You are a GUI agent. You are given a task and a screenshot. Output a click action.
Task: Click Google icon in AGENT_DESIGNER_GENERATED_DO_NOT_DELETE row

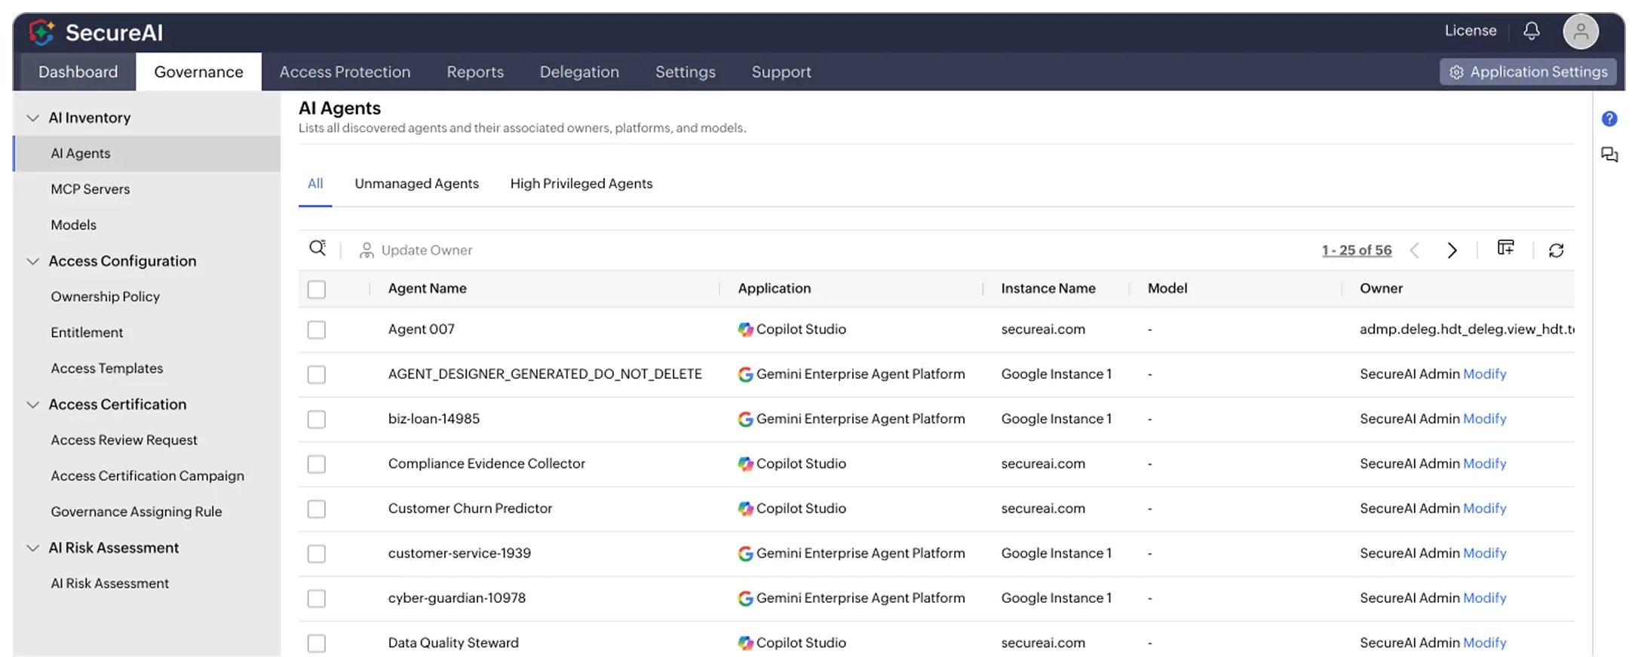pyautogui.click(x=745, y=374)
